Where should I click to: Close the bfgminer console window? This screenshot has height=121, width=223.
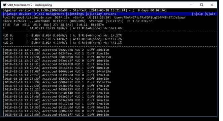point(212,5)
